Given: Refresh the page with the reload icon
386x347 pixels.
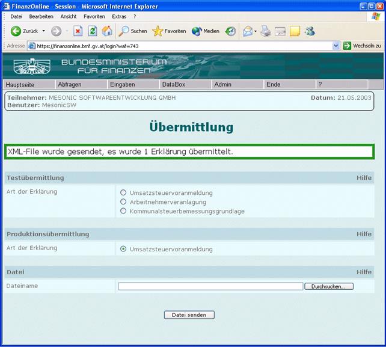Looking at the screenshot, I should coord(92,31).
